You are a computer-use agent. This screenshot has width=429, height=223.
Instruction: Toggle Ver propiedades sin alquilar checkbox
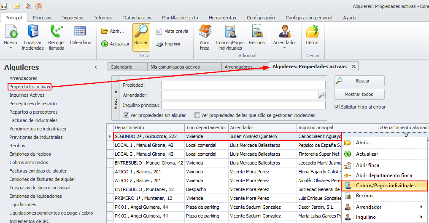pos(127,115)
